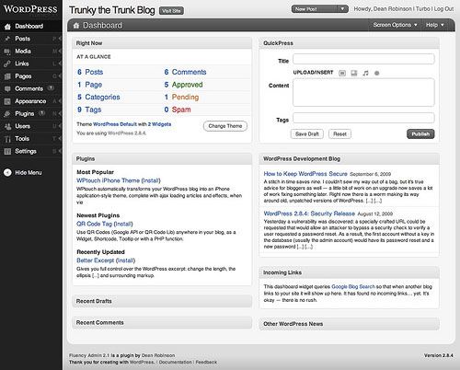
Task: Click the Comments bubble icon in the sidebar
Action: (x=7, y=89)
